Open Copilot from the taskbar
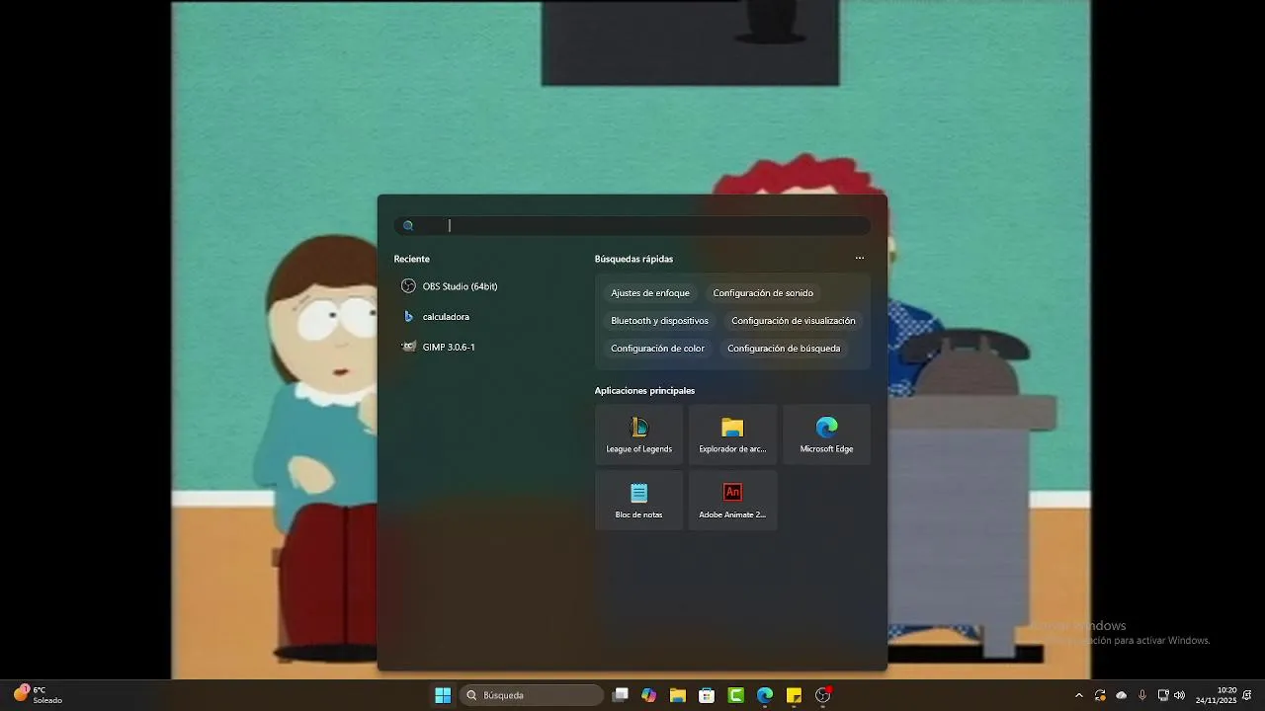Screen dimensions: 1265x711 coord(648,695)
